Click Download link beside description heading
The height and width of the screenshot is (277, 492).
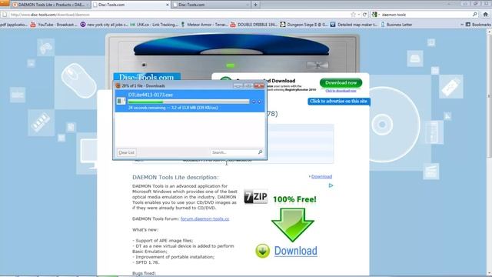321,176
